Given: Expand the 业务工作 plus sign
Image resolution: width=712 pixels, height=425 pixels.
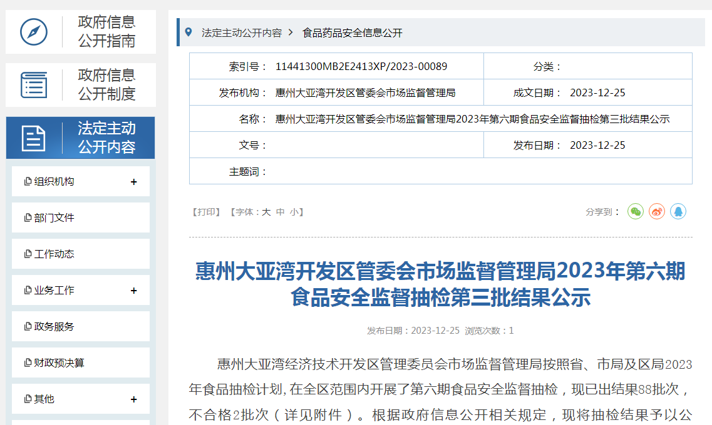Looking at the screenshot, I should coord(133,291).
